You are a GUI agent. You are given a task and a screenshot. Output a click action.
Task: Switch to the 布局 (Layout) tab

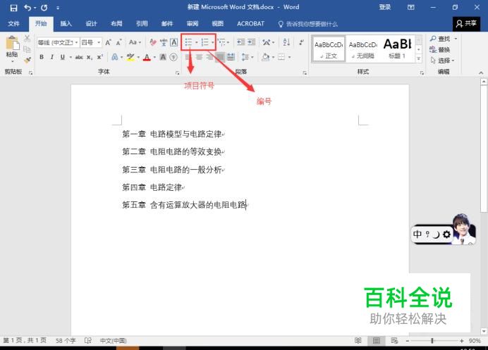pyautogui.click(x=116, y=24)
